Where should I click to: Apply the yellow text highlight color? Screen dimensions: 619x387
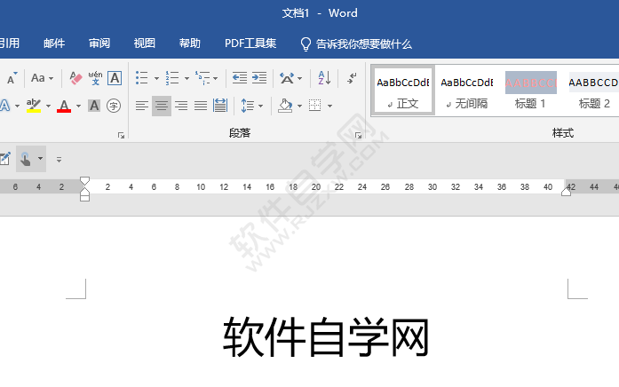coord(34,106)
